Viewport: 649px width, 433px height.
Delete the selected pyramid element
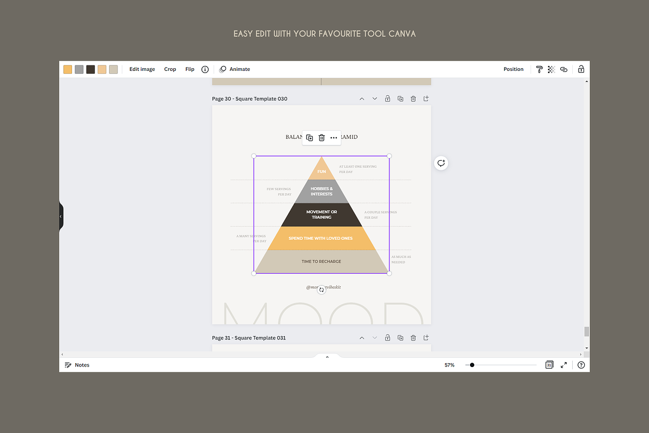(321, 138)
